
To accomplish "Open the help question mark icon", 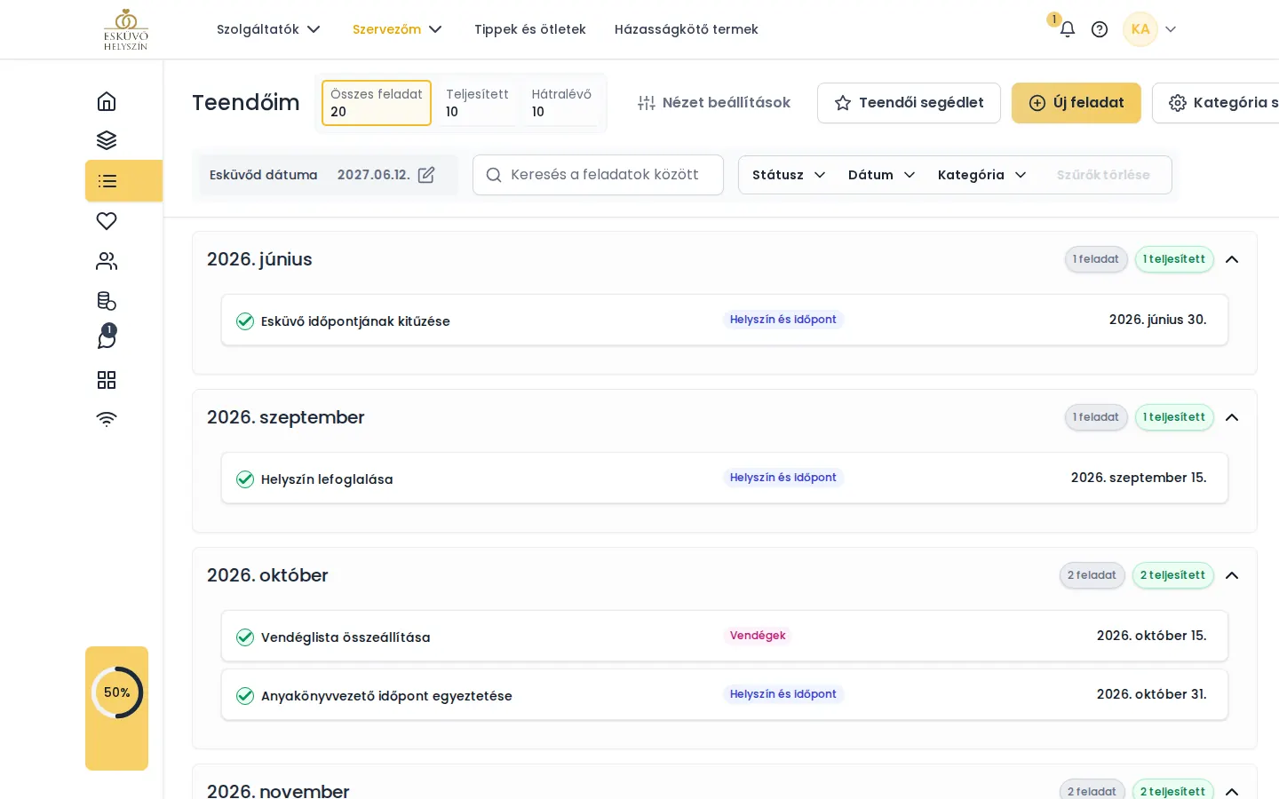I will (1100, 29).
